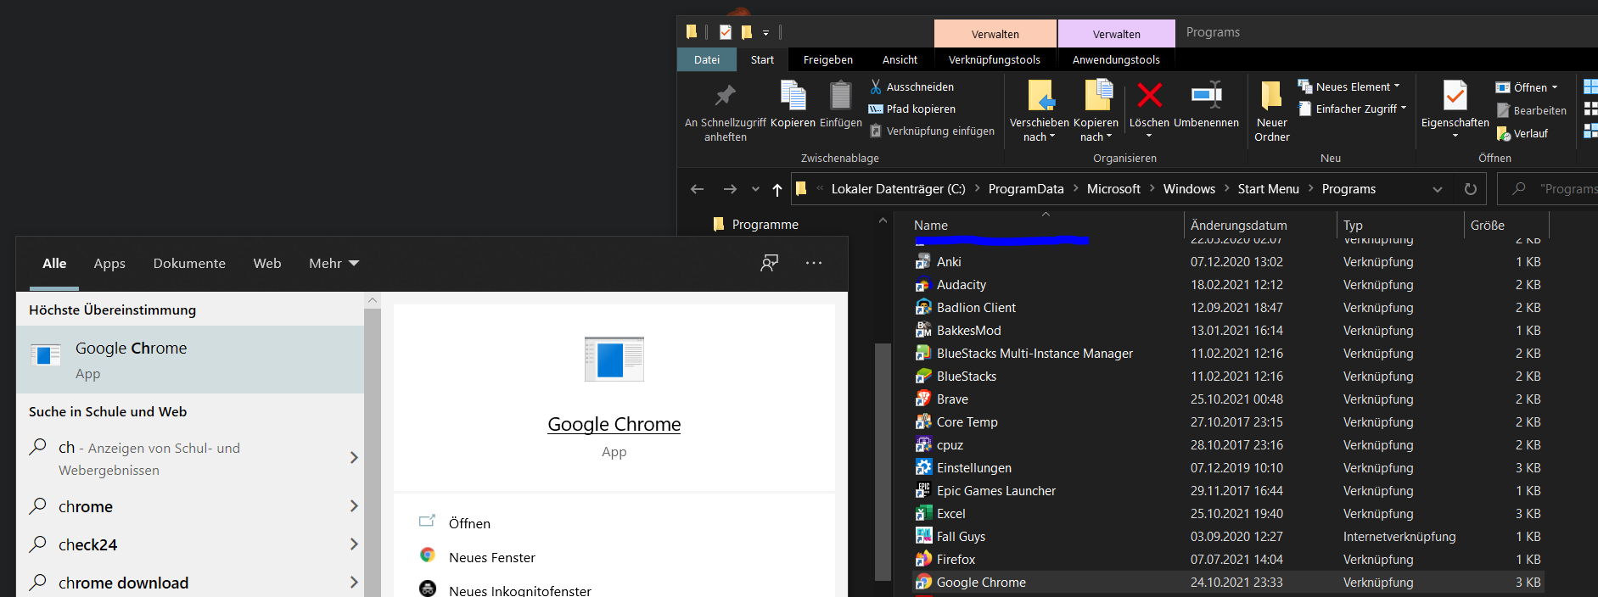1598x597 pixels.
Task: Open the Verknüpfungstools tab
Action: tap(994, 59)
